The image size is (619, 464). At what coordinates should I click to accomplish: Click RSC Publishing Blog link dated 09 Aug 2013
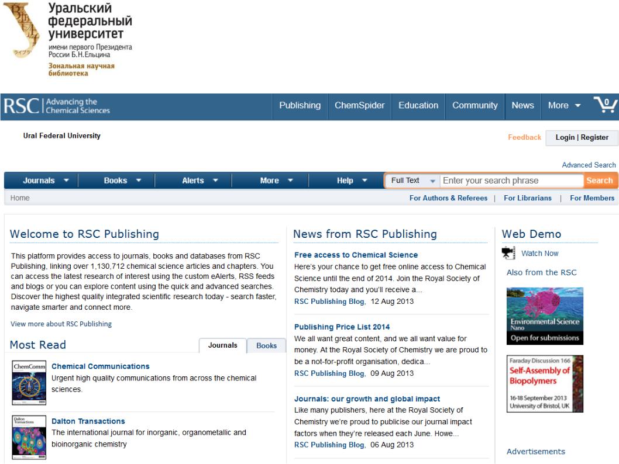tap(329, 373)
